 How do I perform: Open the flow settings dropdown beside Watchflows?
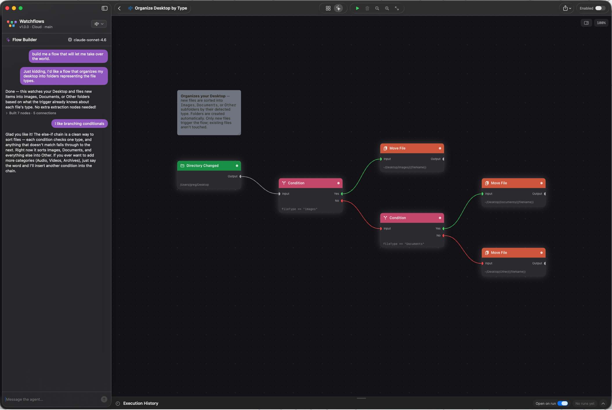point(99,24)
